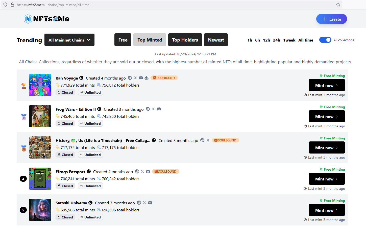Click the X icon on the History, Us row

pos(208,140)
